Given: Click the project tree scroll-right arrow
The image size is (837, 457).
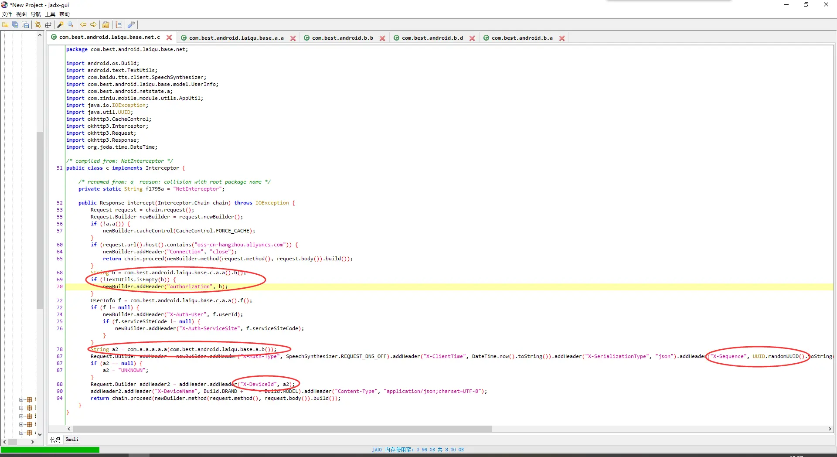Looking at the screenshot, I should click(33, 442).
